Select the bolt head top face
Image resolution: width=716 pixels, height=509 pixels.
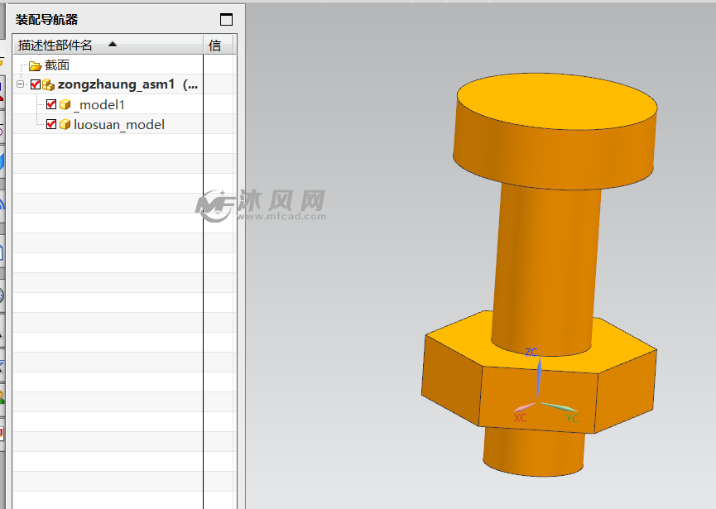557,100
